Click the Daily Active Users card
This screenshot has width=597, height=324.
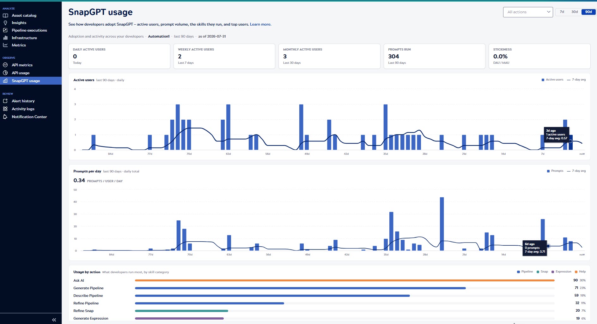pos(119,56)
